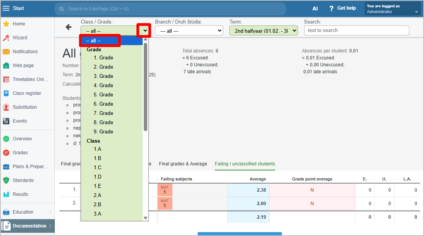Image resolution: width=424 pixels, height=236 pixels.
Task: Open the Term dropdown for 2nd halfyear
Action: click(x=263, y=31)
